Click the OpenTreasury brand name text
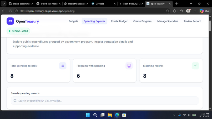Screen dimensions: 212x119 coord(27,21)
